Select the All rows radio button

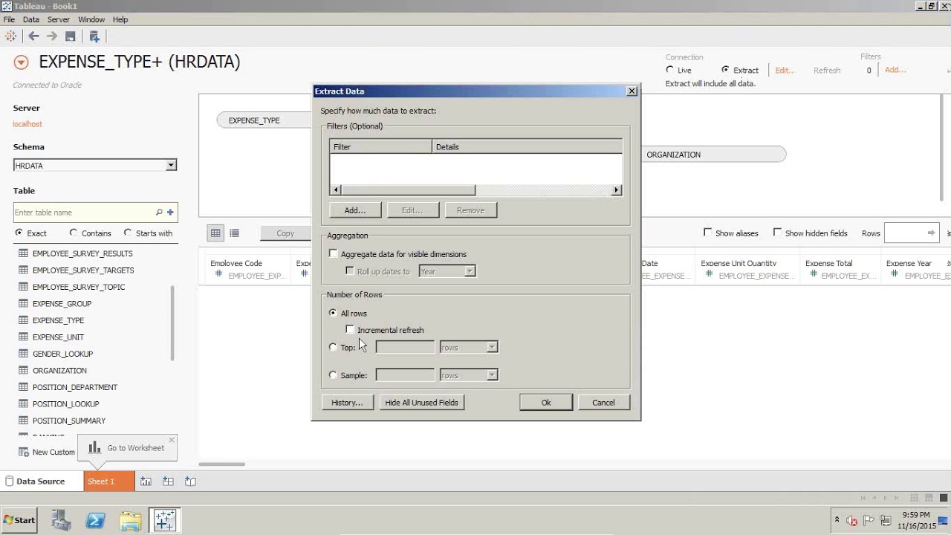point(333,313)
